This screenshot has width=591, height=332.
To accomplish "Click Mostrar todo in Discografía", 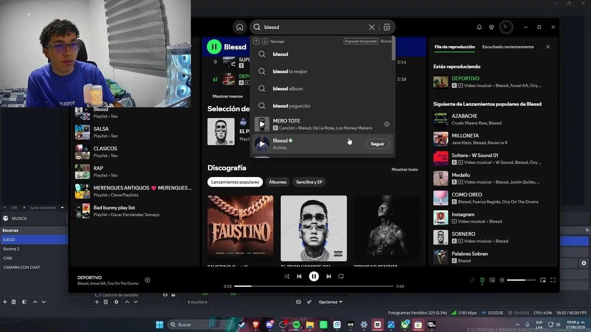I will (404, 169).
